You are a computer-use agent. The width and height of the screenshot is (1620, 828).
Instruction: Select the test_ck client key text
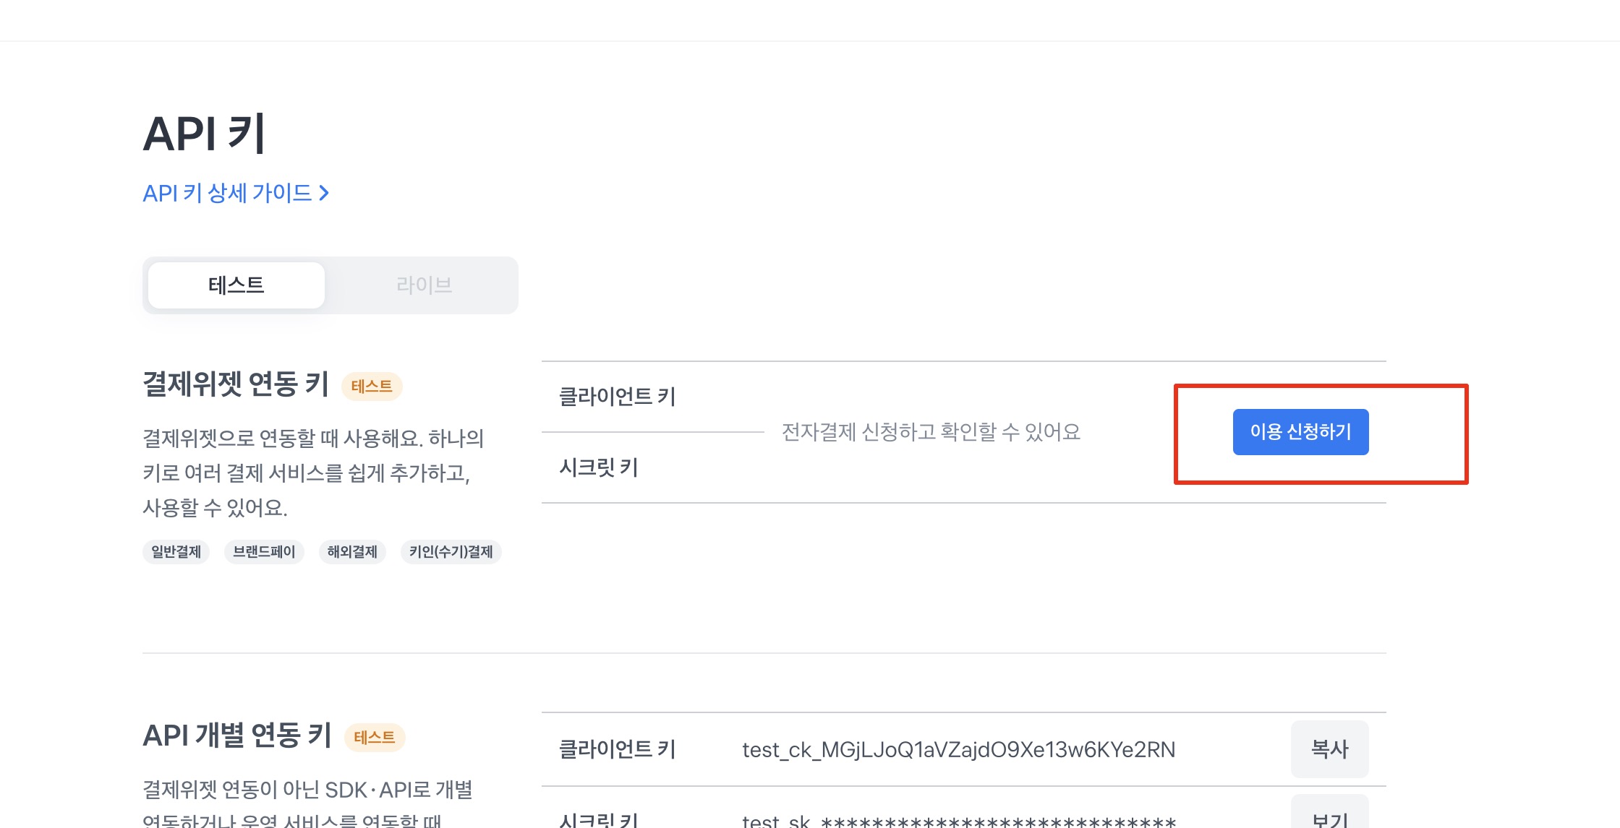coord(958,750)
